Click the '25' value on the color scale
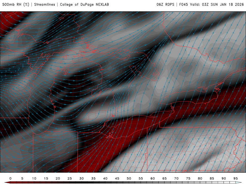This screenshot has width=246, height=184. pyautogui.click(x=70, y=178)
